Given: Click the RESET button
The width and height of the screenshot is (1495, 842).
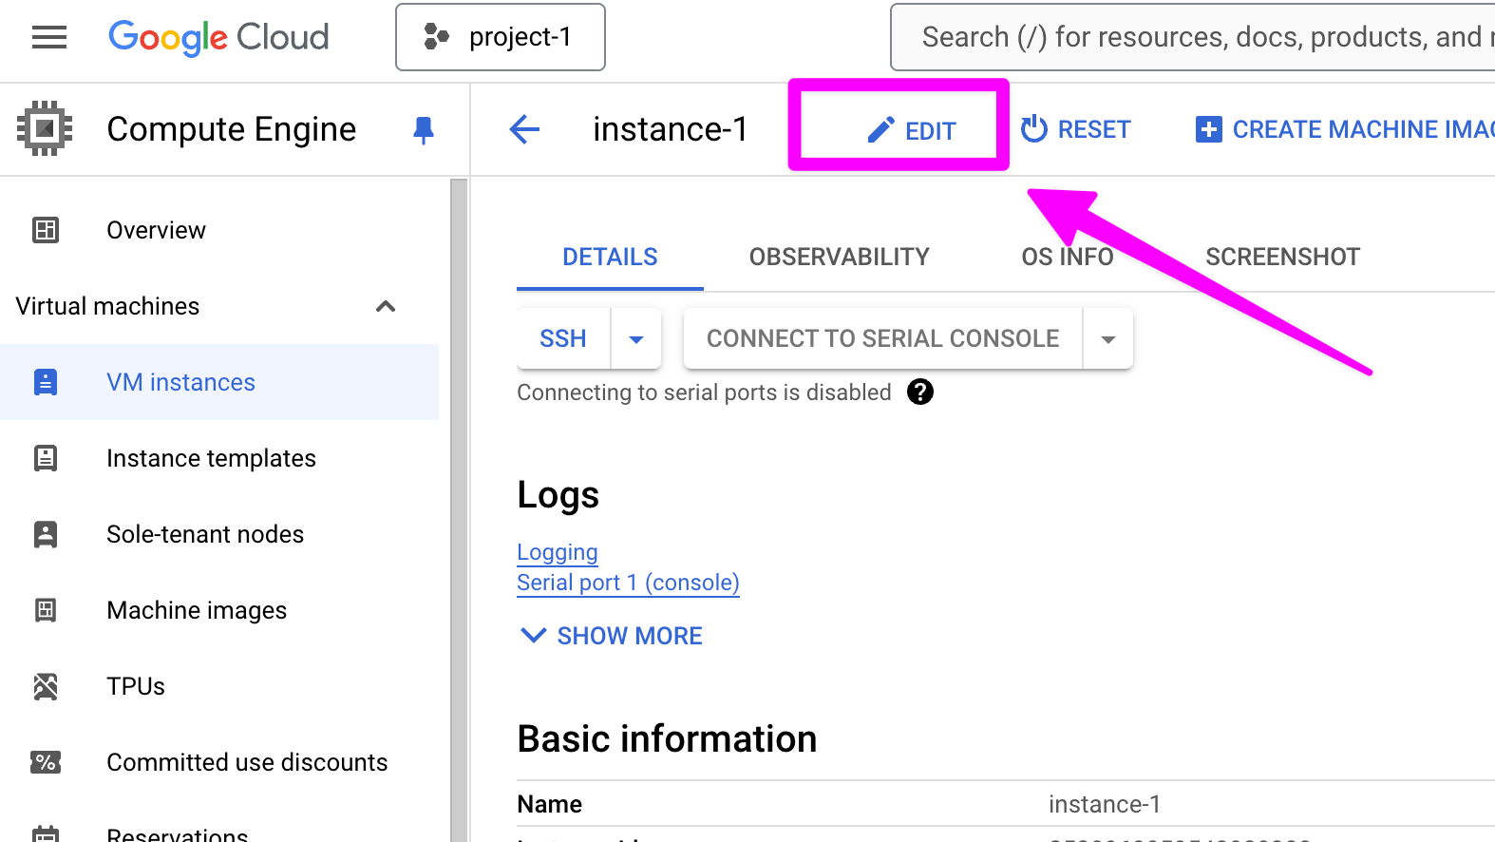Looking at the screenshot, I should pyautogui.click(x=1075, y=129).
